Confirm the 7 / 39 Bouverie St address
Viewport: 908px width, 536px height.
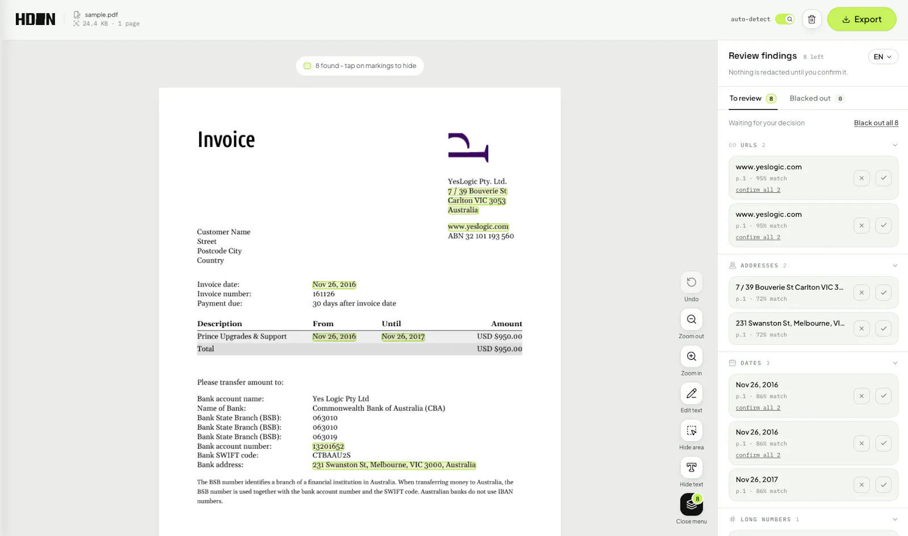[x=884, y=293]
